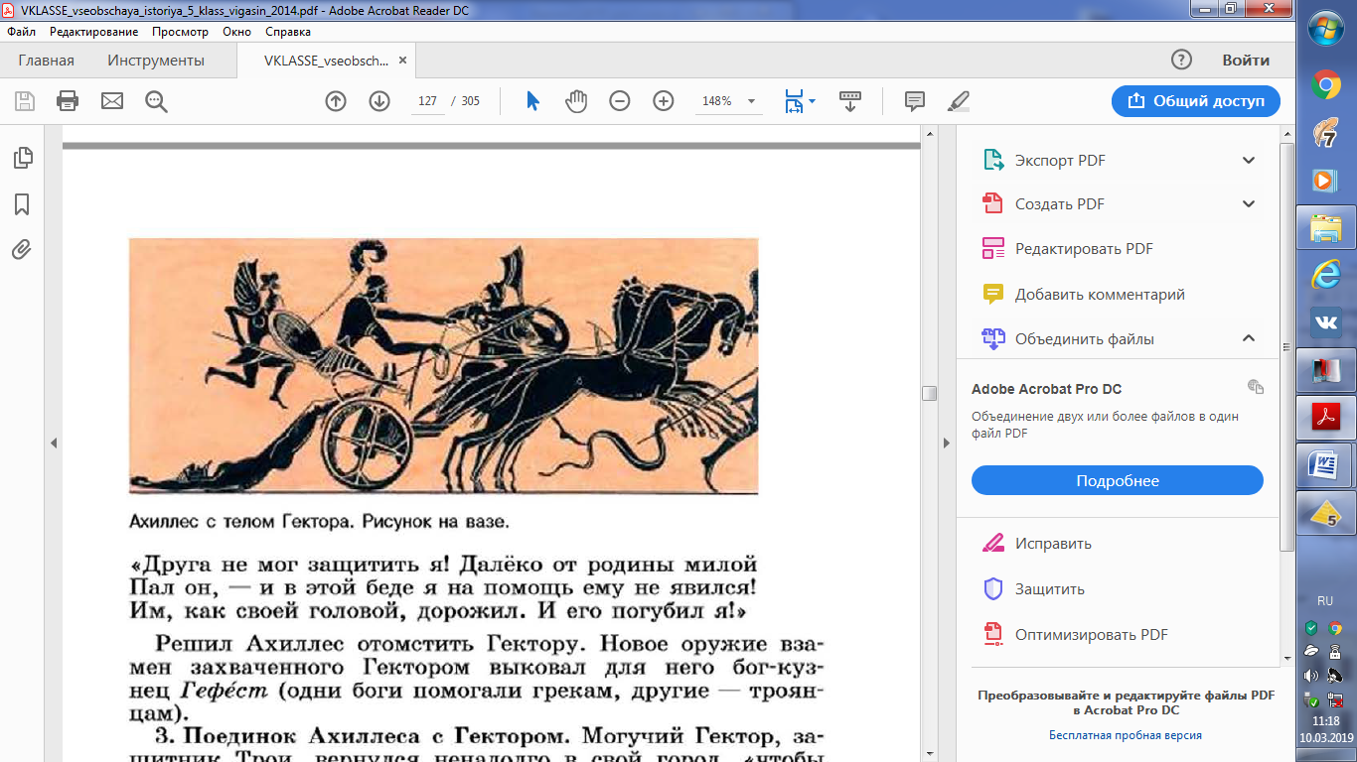The height and width of the screenshot is (762, 1357).
Task: Go to next page arrow
Action: [379, 100]
